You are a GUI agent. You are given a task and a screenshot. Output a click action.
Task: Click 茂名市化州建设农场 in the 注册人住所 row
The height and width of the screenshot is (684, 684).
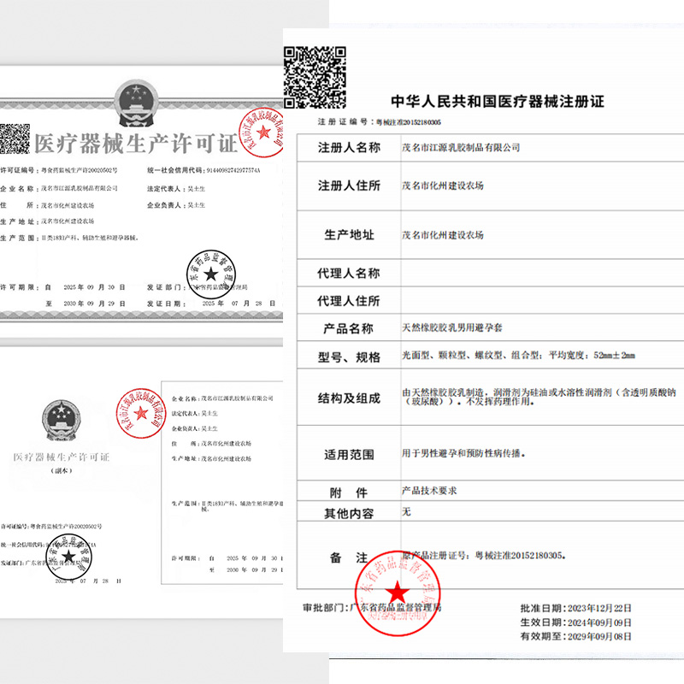point(442,186)
